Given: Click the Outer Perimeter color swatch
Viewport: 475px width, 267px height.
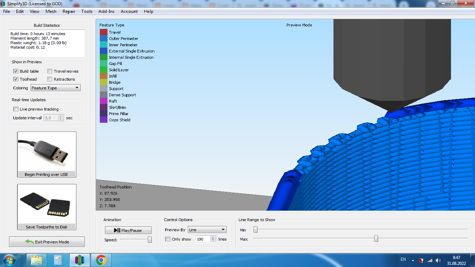Looking at the screenshot, I should pos(104,39).
